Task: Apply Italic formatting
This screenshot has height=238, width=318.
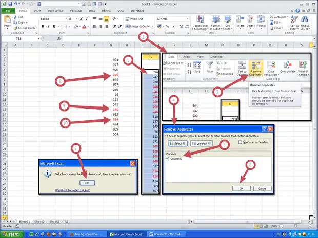Action: (49, 26)
